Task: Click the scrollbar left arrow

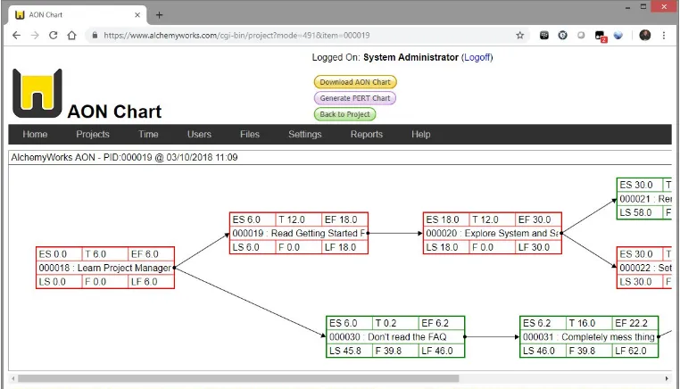Action: pos(13,378)
